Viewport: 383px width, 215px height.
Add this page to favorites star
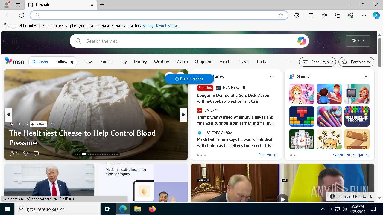(x=281, y=15)
